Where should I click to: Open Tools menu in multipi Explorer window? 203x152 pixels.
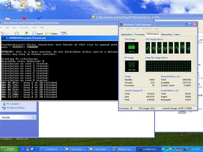[34, 28]
